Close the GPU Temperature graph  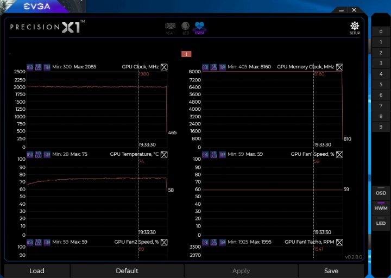click(164, 155)
